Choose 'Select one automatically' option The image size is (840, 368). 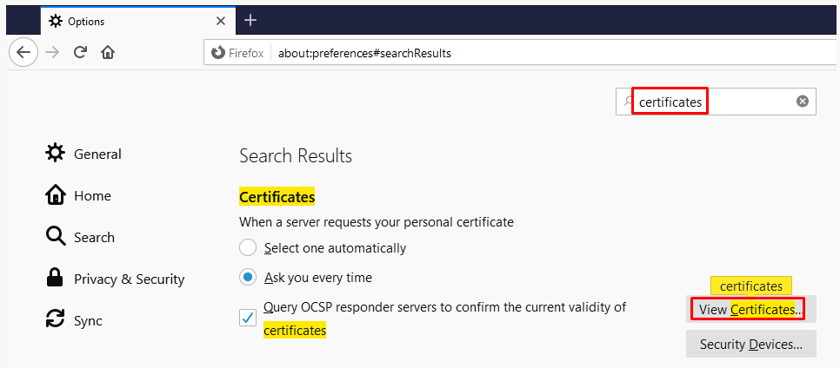[x=248, y=247]
